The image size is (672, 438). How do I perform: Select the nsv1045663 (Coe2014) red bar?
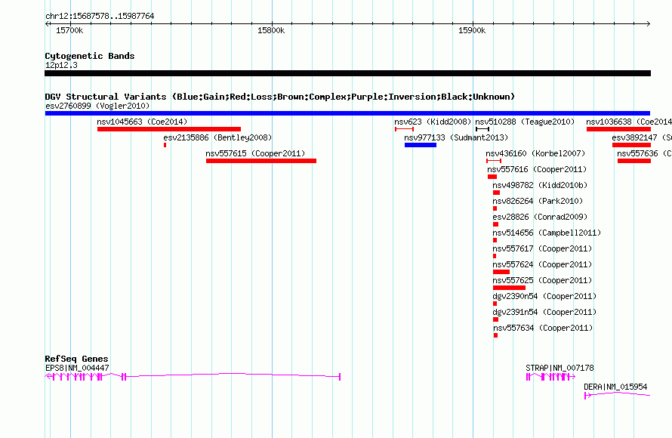[x=169, y=129]
